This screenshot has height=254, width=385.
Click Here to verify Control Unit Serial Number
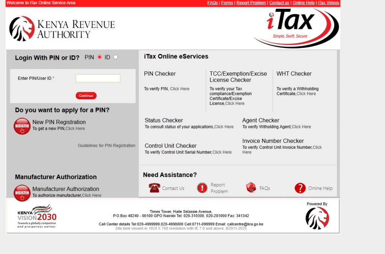tap(222, 152)
